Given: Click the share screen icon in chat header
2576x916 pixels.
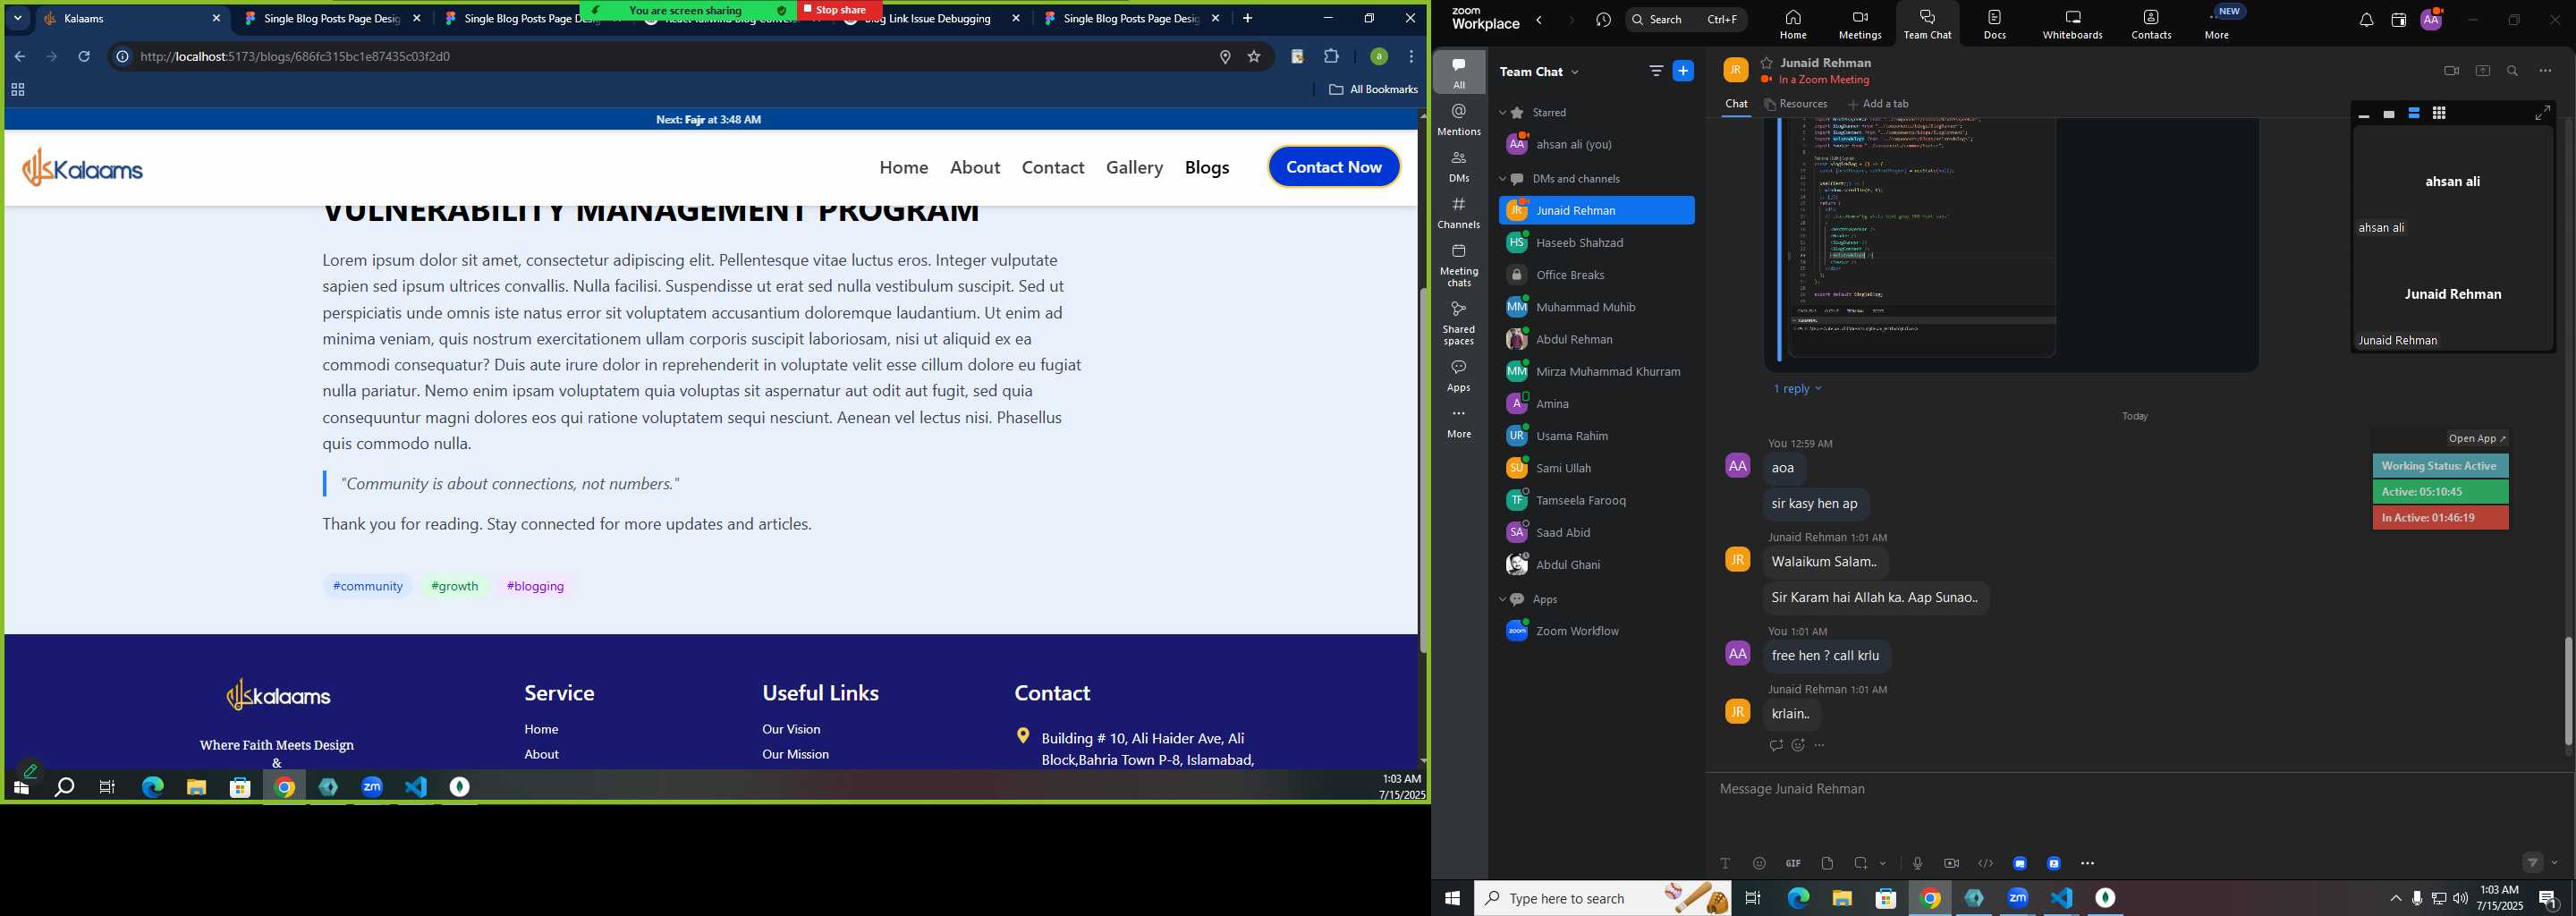Looking at the screenshot, I should [2482, 71].
